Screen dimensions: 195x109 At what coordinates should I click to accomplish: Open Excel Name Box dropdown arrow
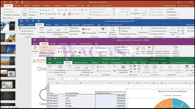point(58,79)
